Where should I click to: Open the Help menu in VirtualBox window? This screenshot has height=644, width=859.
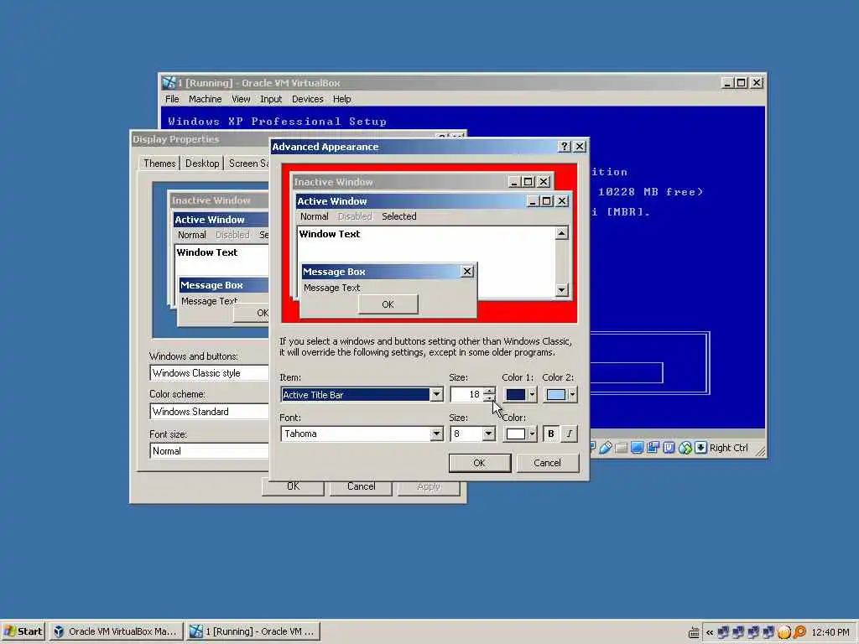coord(342,99)
